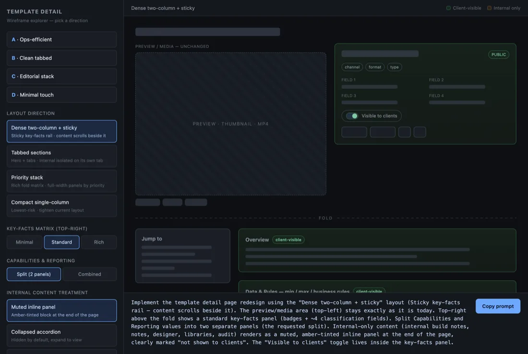Click the client-visible badge beside Overview
The width and height of the screenshot is (528, 354).
coord(288,240)
